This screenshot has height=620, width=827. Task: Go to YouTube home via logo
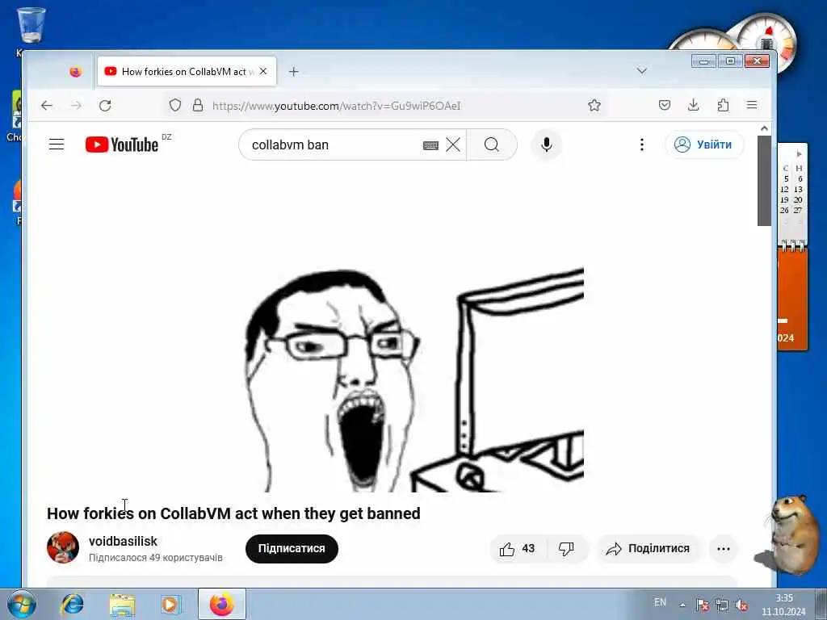click(123, 145)
